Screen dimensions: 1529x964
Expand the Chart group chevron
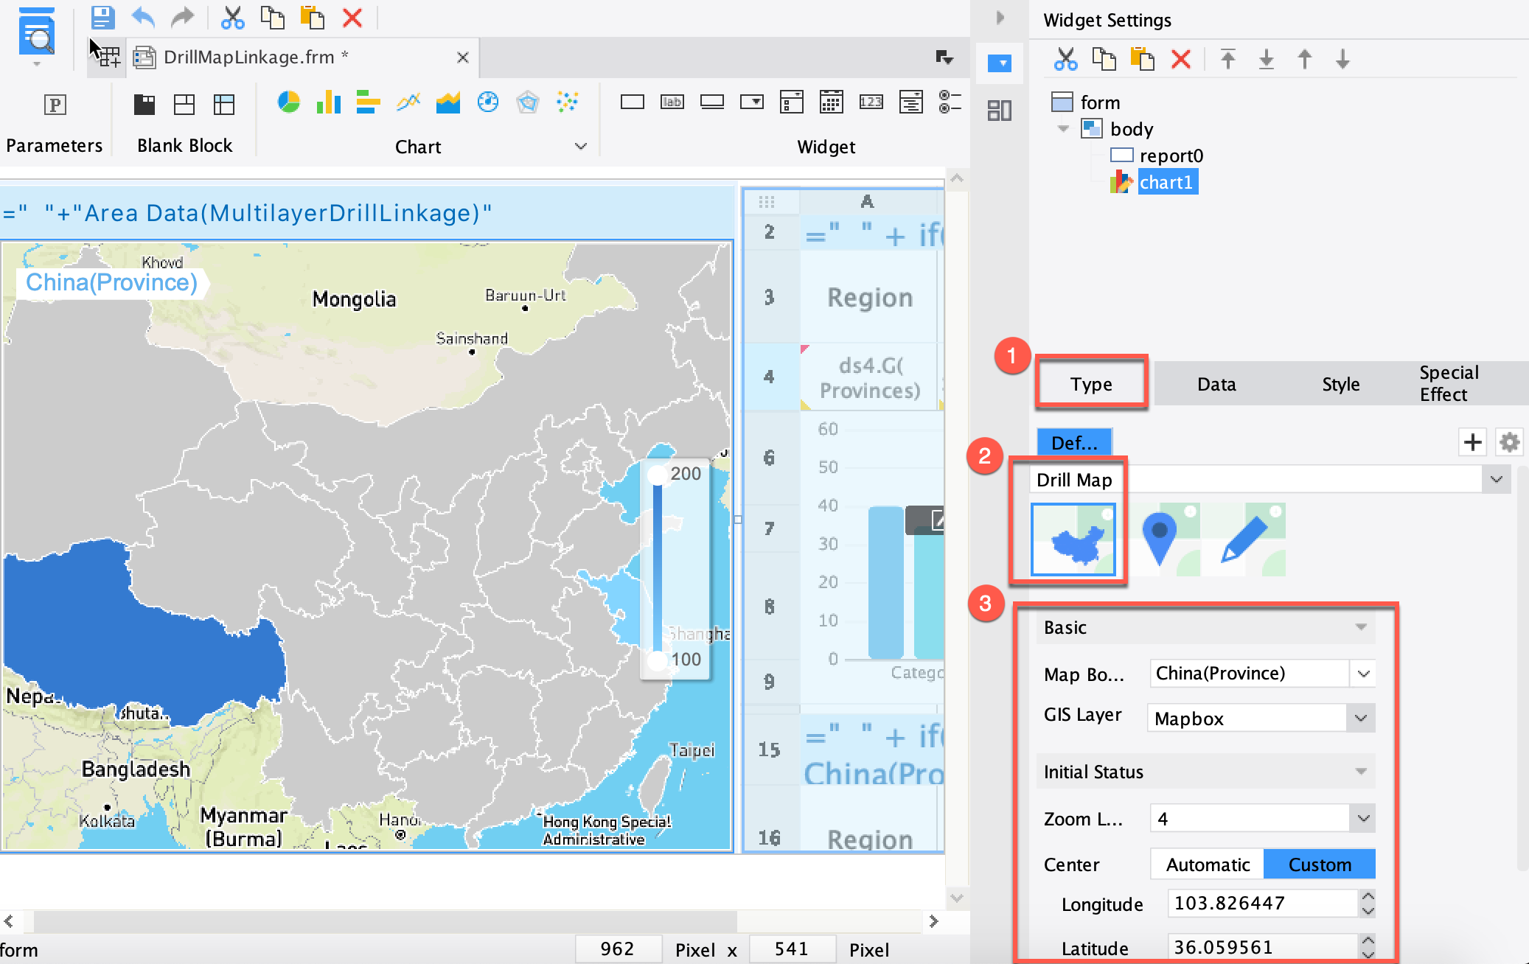click(x=581, y=146)
